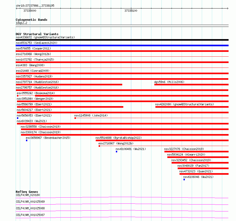
Task: Click the 37338000 ruler position label
Action: click(30, 11)
